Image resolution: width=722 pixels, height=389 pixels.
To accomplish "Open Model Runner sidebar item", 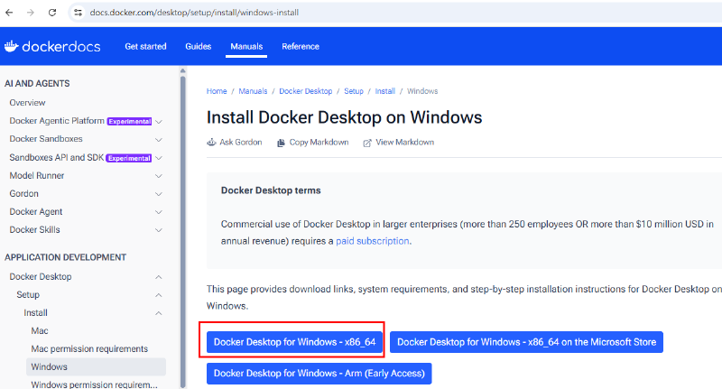I will point(36,175).
